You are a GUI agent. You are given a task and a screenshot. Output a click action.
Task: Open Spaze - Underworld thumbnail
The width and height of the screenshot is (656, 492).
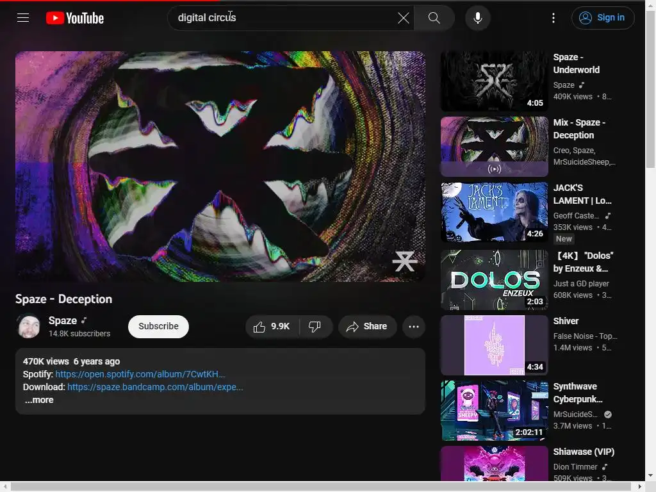coord(495,81)
